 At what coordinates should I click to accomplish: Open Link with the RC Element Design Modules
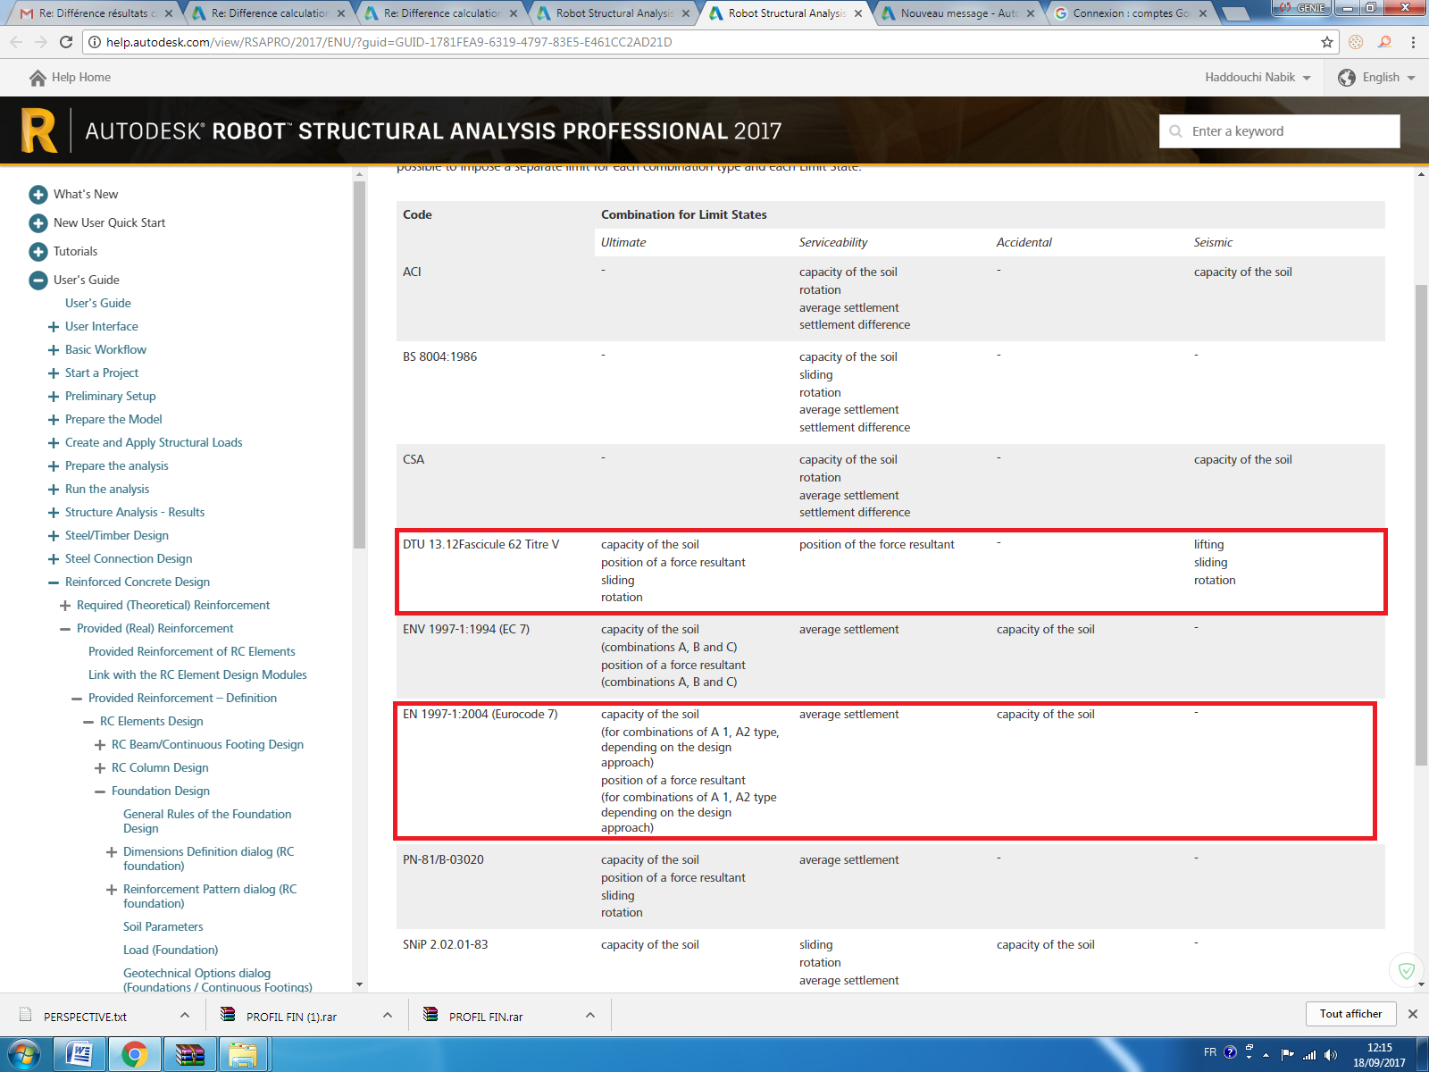[197, 674]
